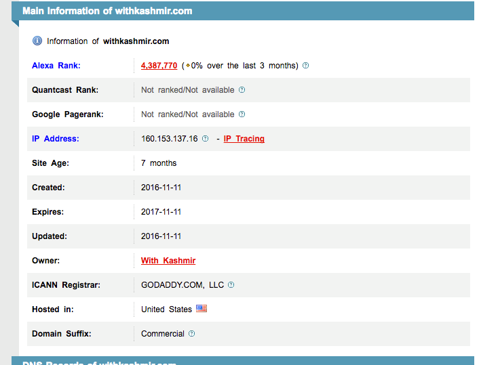Click the United States flag icon
This screenshot has height=365, width=479.
(x=202, y=309)
